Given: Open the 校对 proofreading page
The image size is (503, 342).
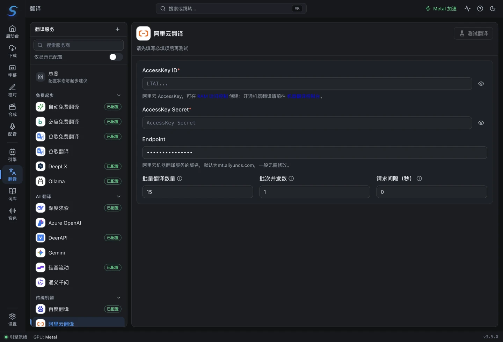Looking at the screenshot, I should point(13,90).
